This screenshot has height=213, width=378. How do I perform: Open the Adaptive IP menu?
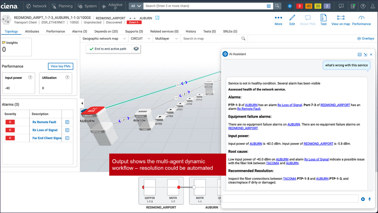(112, 6)
